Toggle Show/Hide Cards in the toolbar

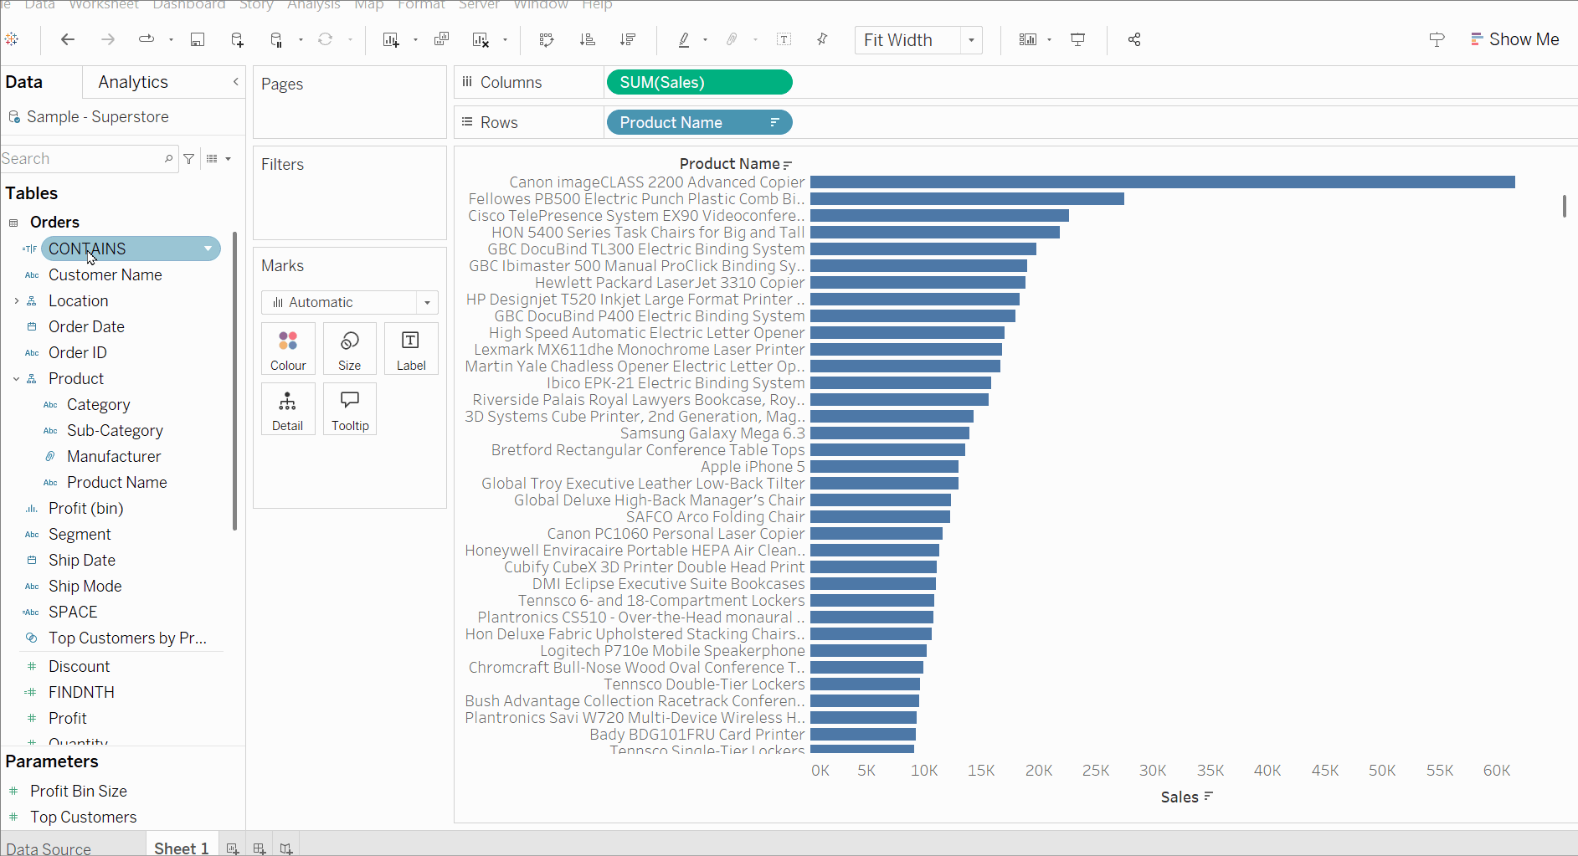pyautogui.click(x=1028, y=39)
